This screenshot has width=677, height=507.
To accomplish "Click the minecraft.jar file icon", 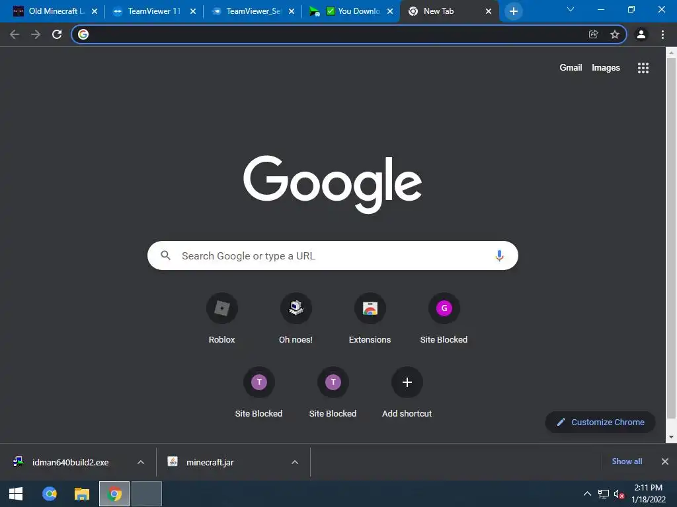I will [x=173, y=461].
